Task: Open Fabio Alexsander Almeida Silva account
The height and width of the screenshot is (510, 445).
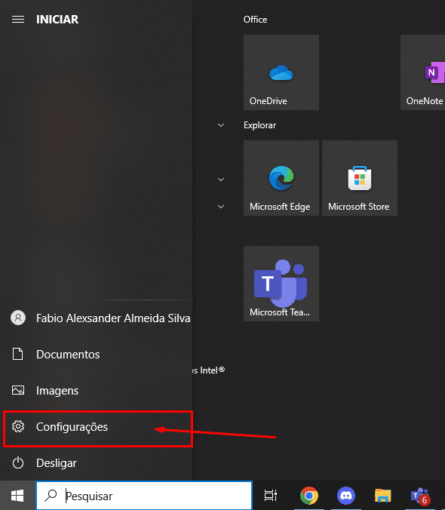Action: click(97, 318)
